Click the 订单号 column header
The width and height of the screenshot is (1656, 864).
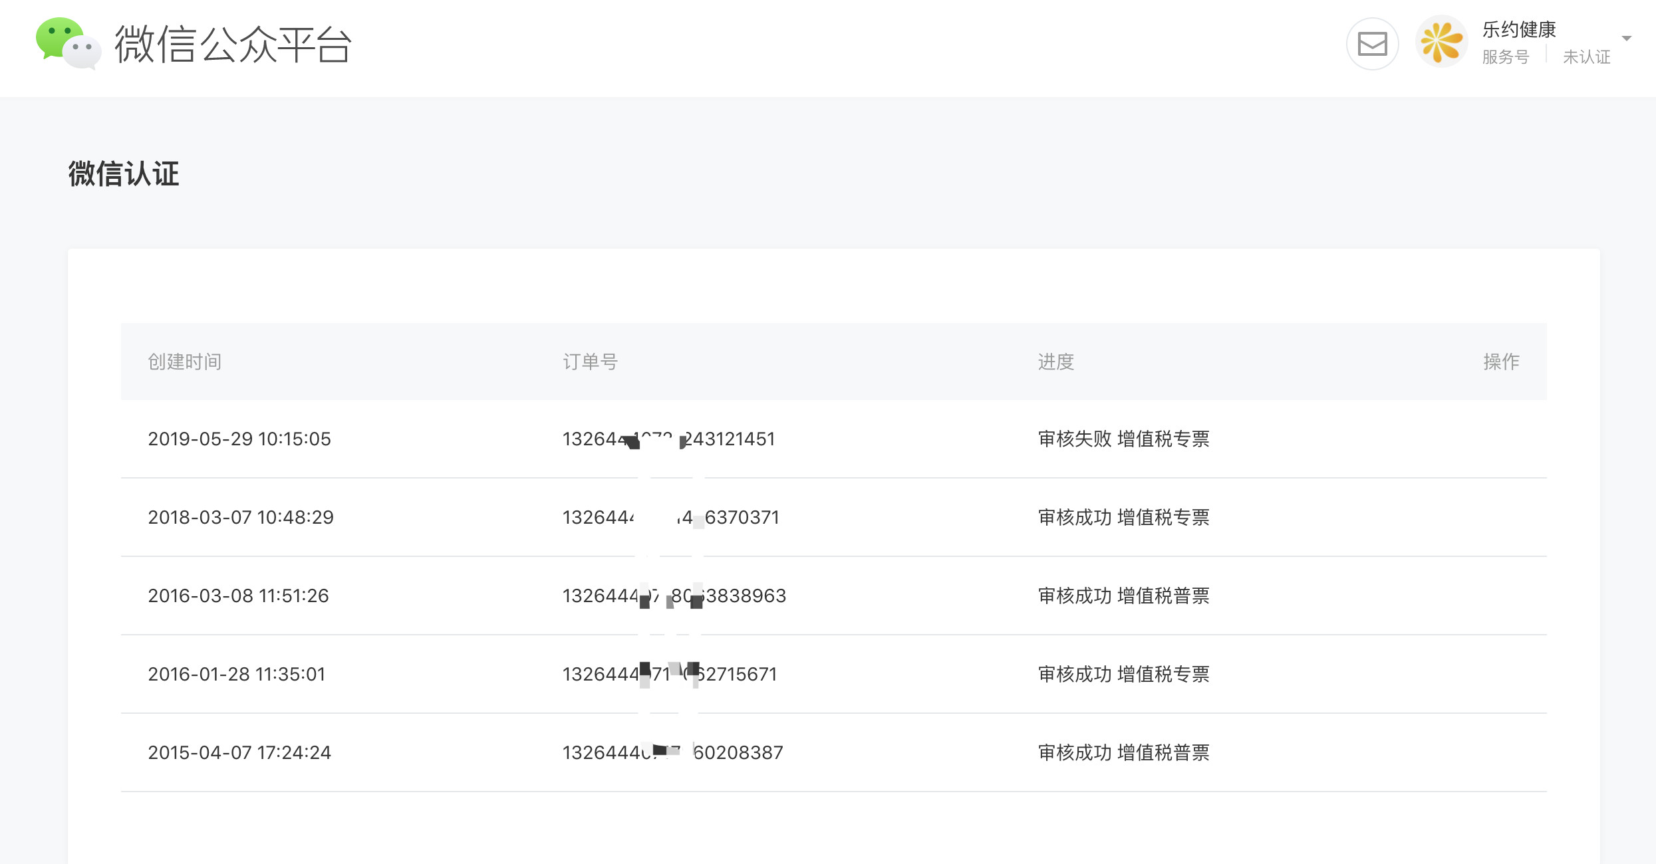point(590,362)
